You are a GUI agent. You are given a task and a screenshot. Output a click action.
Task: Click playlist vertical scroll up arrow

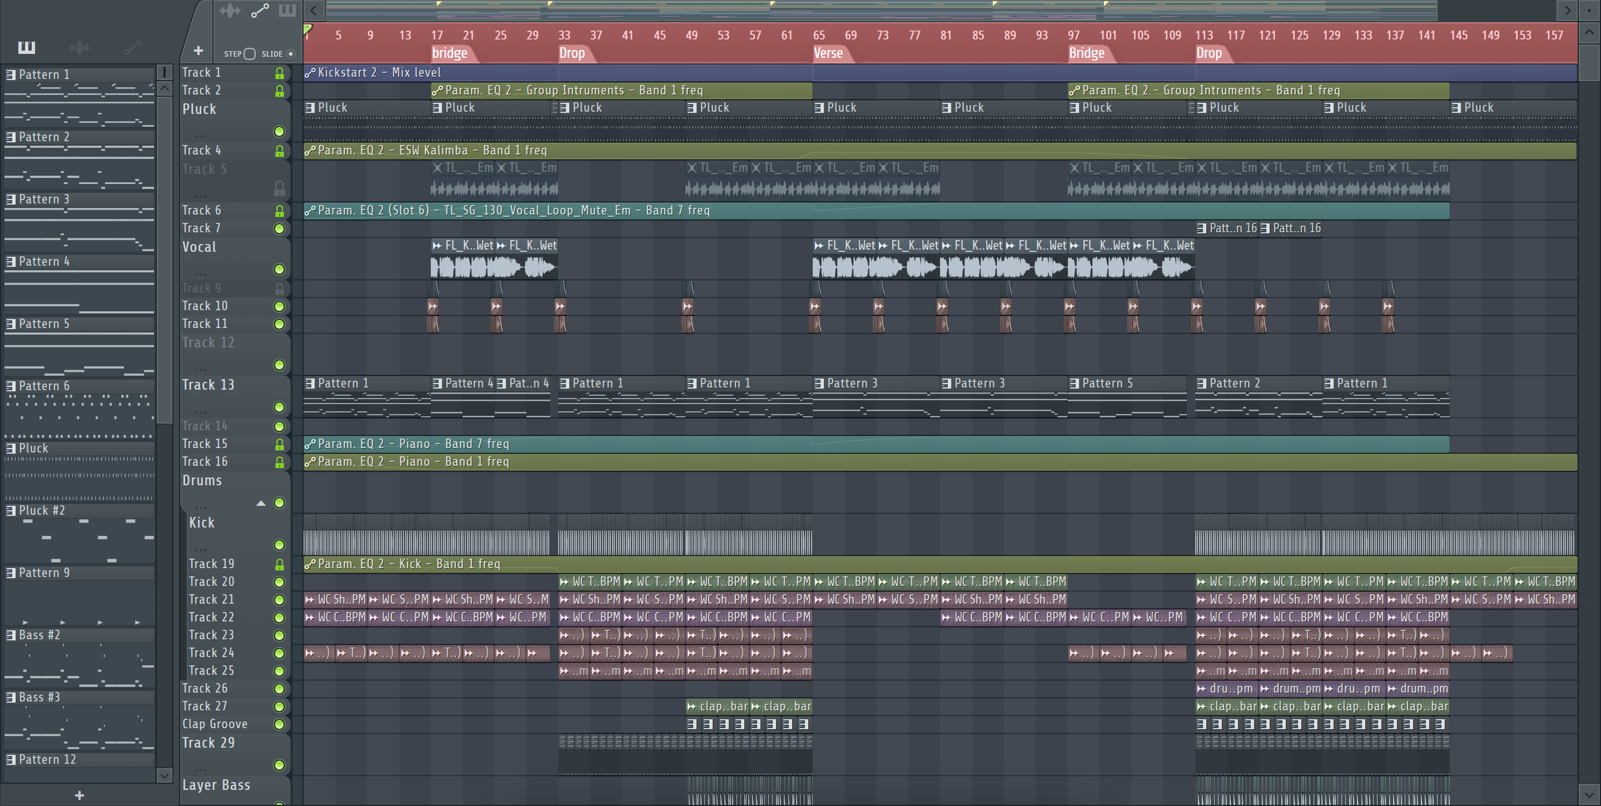(x=1589, y=32)
